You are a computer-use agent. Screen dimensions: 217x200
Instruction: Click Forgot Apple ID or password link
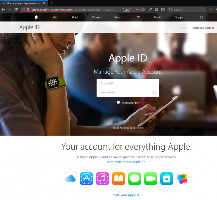click(x=128, y=128)
